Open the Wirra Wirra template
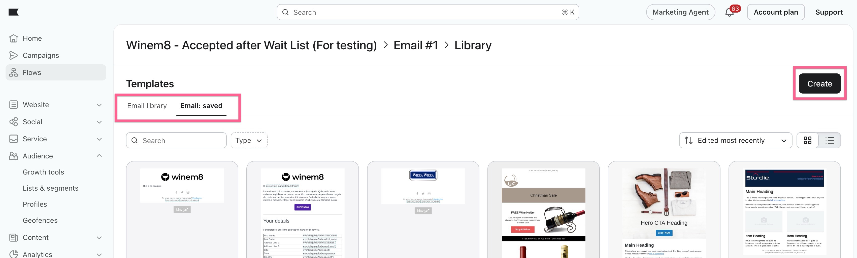The height and width of the screenshot is (258, 857). (423, 209)
